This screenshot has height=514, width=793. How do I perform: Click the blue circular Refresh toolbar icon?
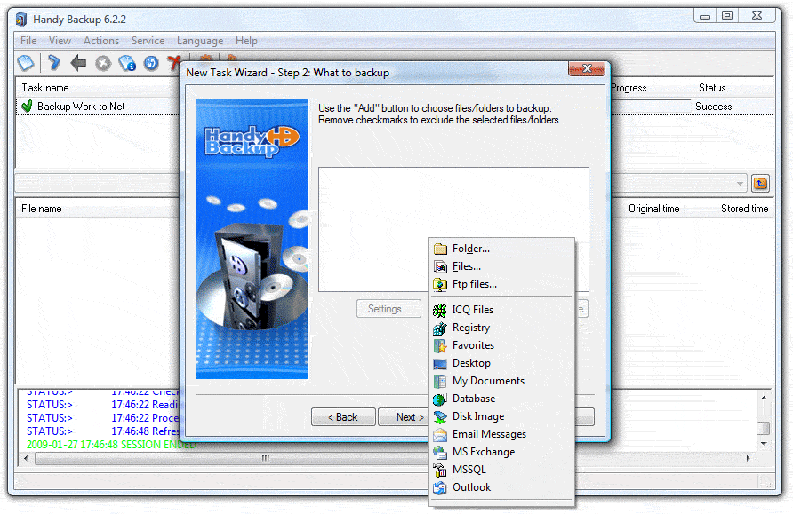[151, 63]
